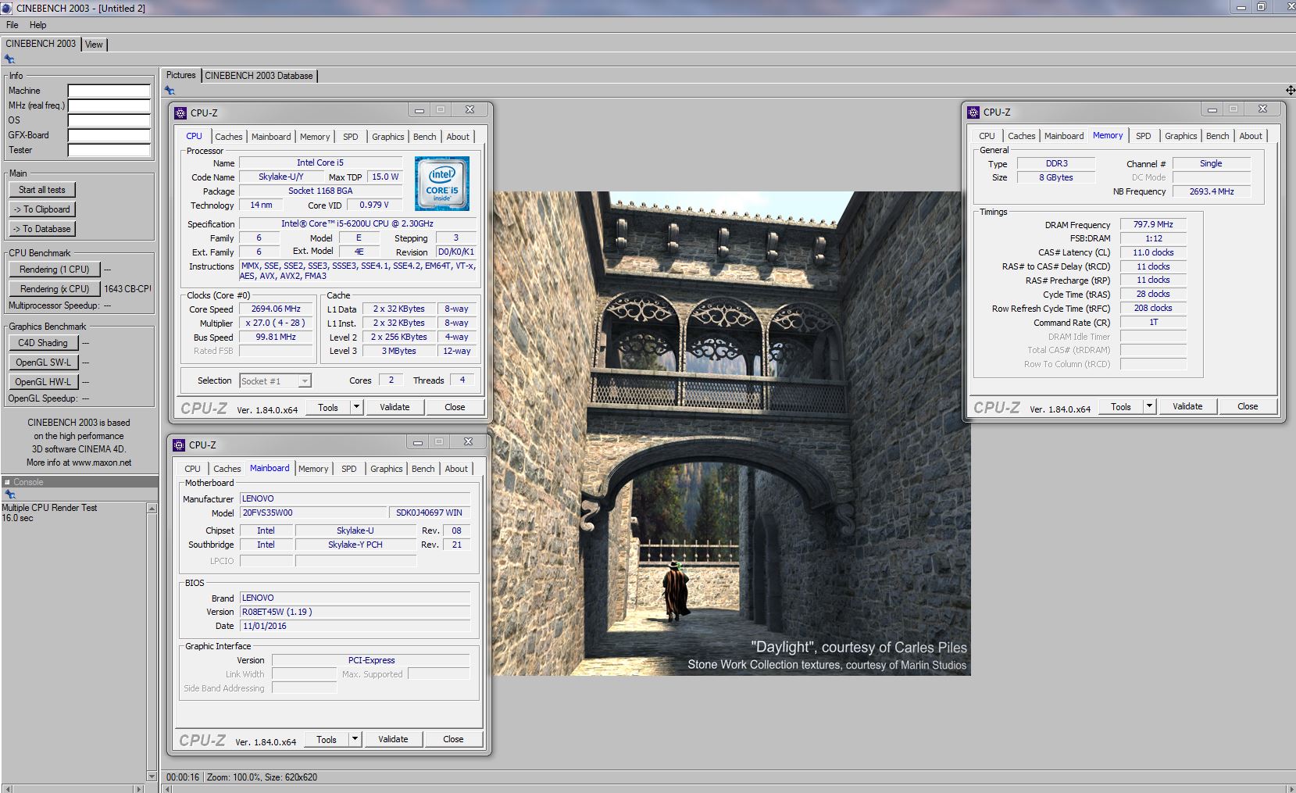Minimize the Cinebench main window
1296x793 pixels.
pos(1241,7)
